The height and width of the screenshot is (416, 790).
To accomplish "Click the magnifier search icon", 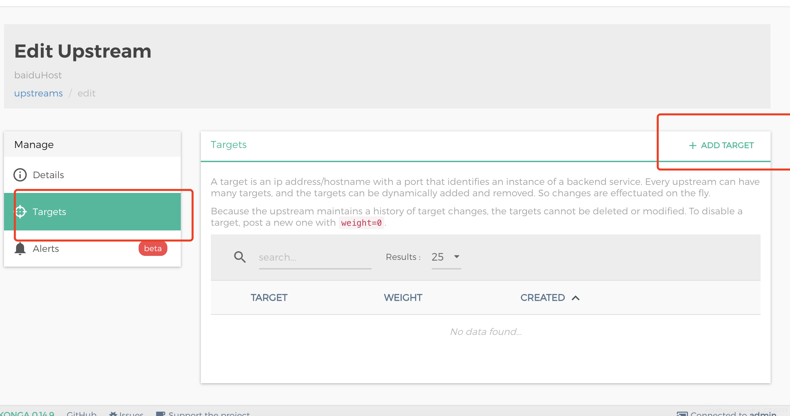I will [240, 257].
